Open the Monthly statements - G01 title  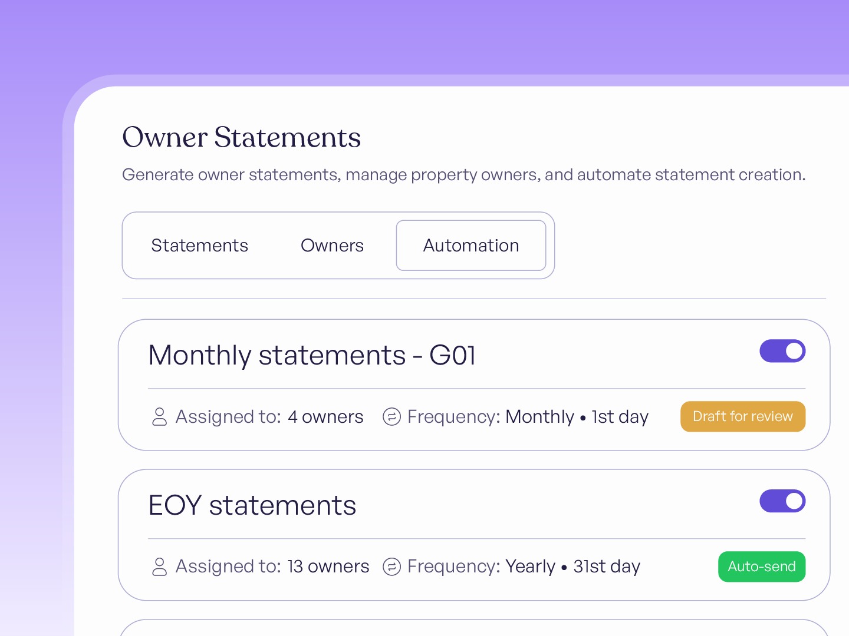[x=312, y=355]
